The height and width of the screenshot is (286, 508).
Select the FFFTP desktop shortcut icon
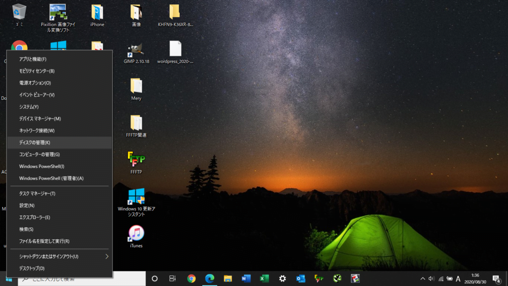pos(136,162)
